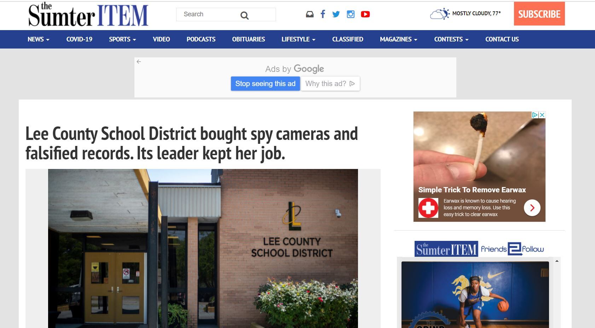Click the search magnifier icon
The image size is (595, 328).
pyautogui.click(x=244, y=15)
